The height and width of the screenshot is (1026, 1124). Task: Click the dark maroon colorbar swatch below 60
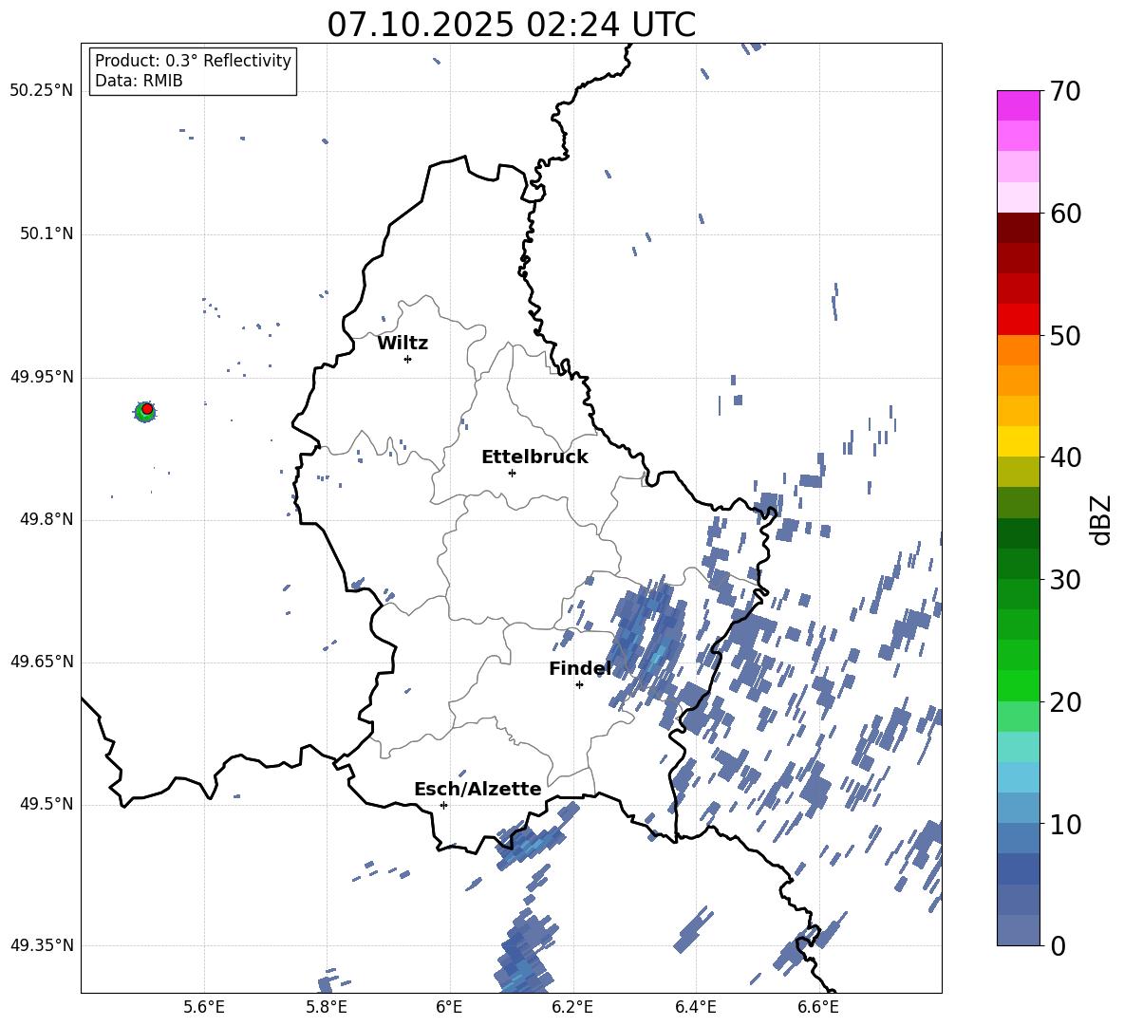pyautogui.click(x=1018, y=227)
